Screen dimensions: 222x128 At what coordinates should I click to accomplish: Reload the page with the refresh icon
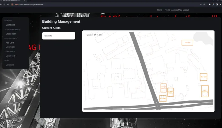point(8,4)
